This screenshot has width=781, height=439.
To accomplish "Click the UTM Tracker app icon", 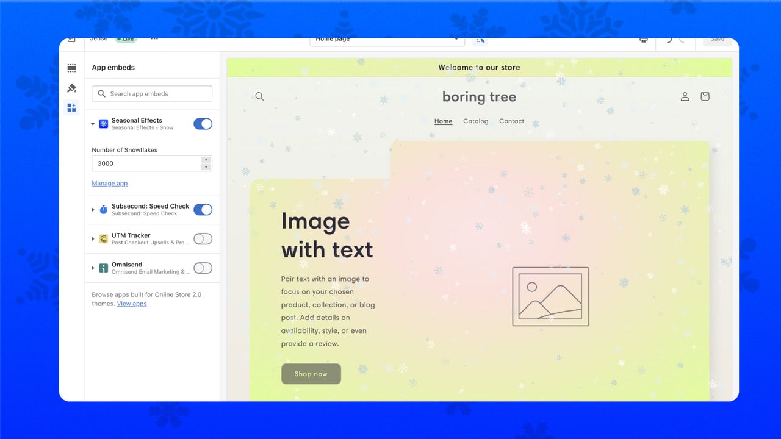I will pyautogui.click(x=104, y=239).
